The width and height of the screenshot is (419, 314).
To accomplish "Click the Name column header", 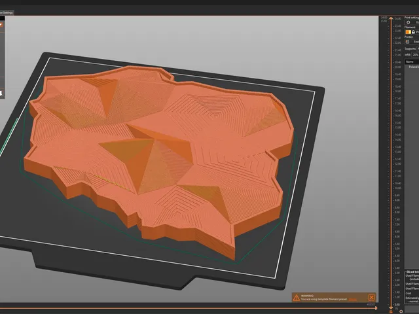I will pos(412,61).
